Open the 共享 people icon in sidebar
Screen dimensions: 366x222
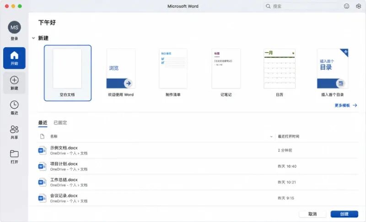[14, 129]
